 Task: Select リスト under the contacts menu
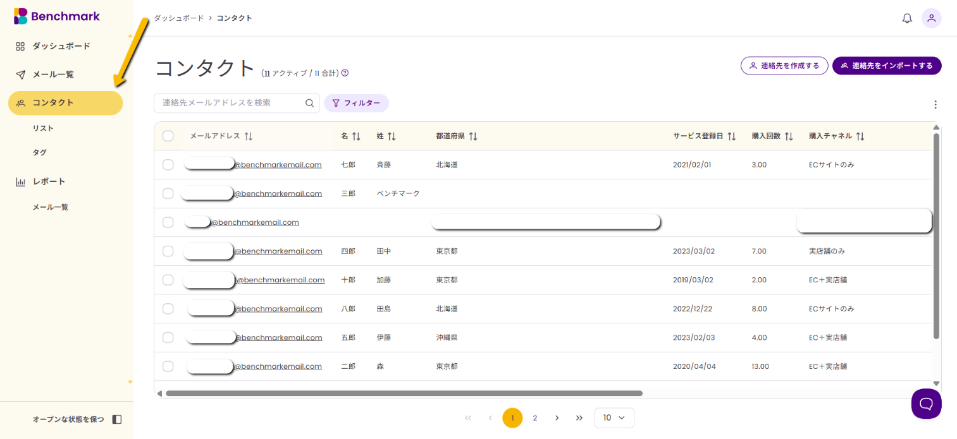[x=43, y=128]
